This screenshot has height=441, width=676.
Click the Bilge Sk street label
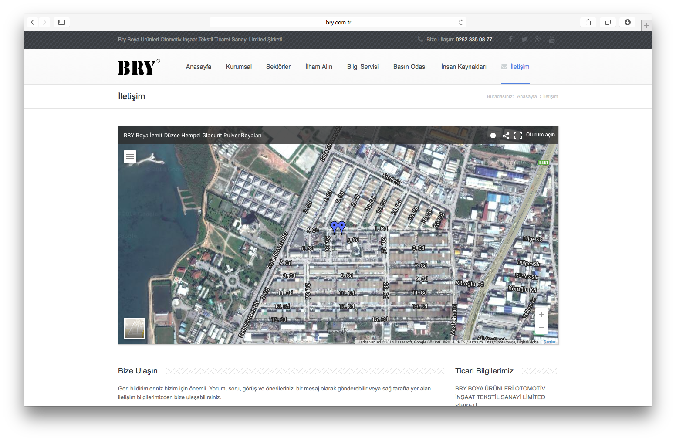click(533, 239)
